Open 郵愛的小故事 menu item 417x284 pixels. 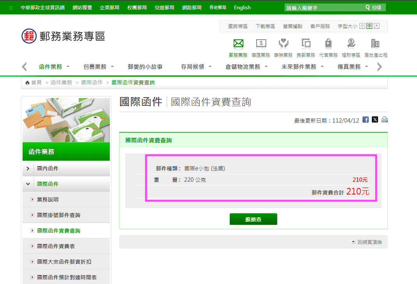[145, 67]
